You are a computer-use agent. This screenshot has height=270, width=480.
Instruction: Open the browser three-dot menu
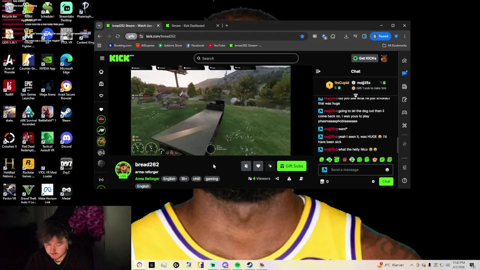click(x=405, y=36)
